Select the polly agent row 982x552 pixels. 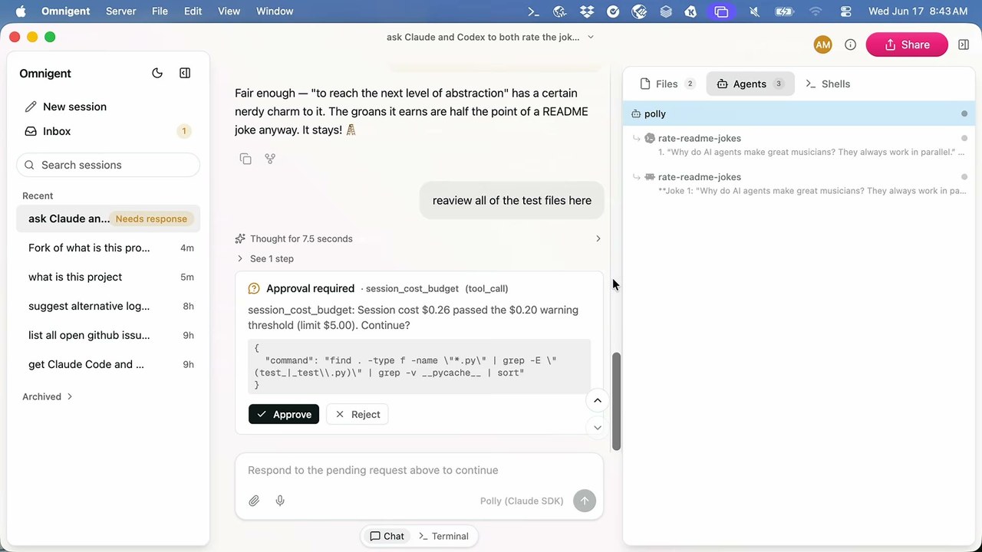tap(799, 113)
